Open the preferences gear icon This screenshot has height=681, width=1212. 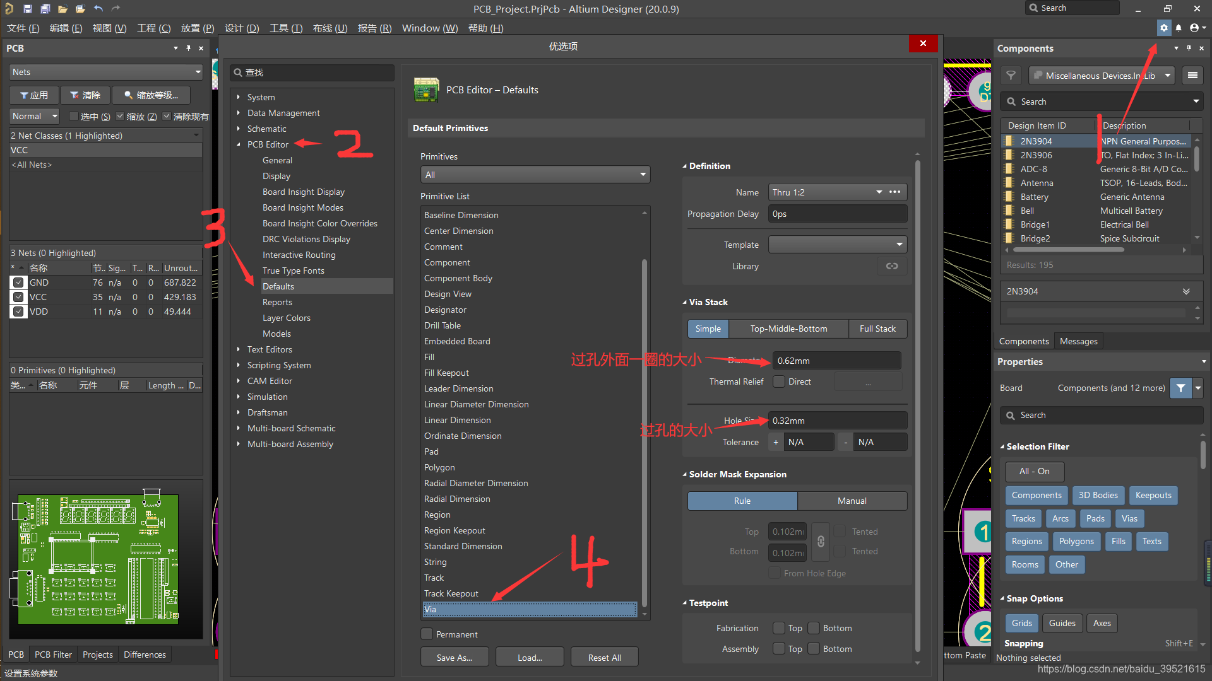click(1164, 28)
